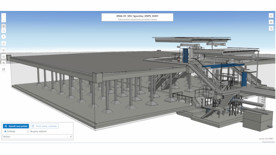Open the building explorer tool icon
Screen dimensions: 276x155
(4, 57)
